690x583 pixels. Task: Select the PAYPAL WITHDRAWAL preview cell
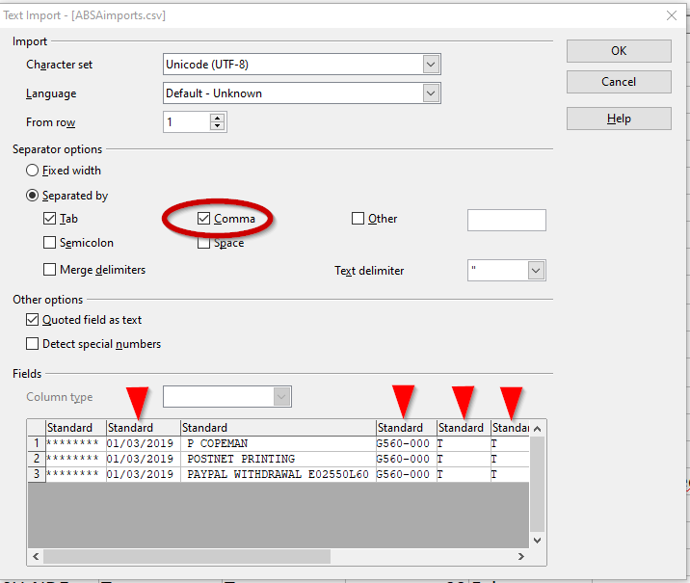click(x=278, y=474)
